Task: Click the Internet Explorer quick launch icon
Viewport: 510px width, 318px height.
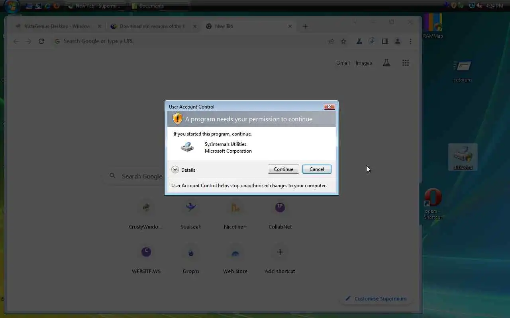Action: (47, 6)
